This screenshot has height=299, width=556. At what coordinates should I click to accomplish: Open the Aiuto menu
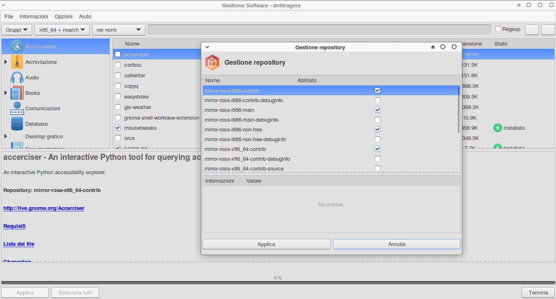pyautogui.click(x=85, y=16)
